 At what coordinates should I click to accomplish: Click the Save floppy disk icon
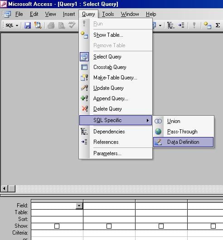[28, 25]
